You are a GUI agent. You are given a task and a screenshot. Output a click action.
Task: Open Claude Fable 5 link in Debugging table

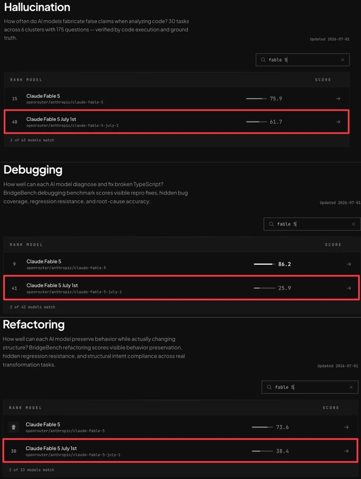[43, 261]
